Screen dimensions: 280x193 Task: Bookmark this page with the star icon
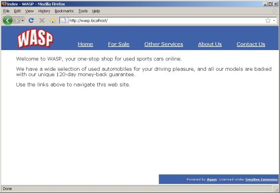[x=268, y=21]
